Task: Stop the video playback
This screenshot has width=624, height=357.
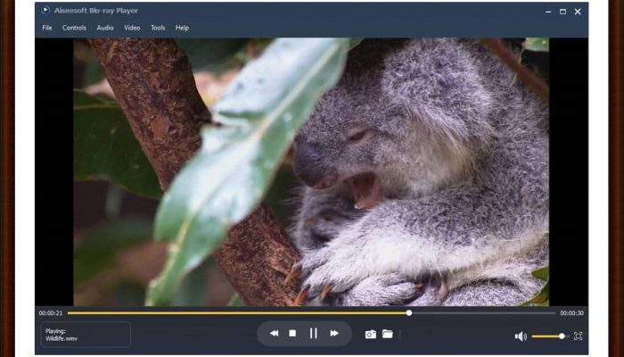Action: click(292, 334)
